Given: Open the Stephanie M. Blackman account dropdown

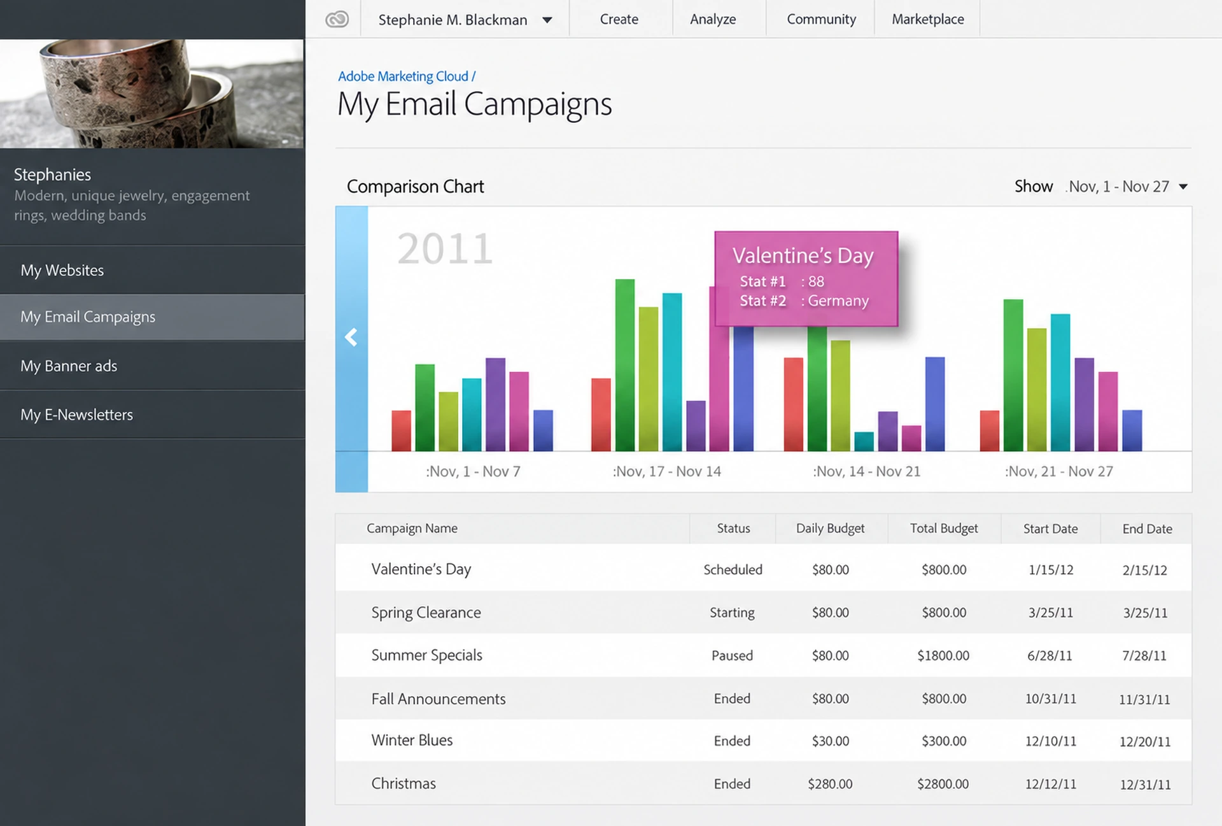Looking at the screenshot, I should tap(465, 20).
